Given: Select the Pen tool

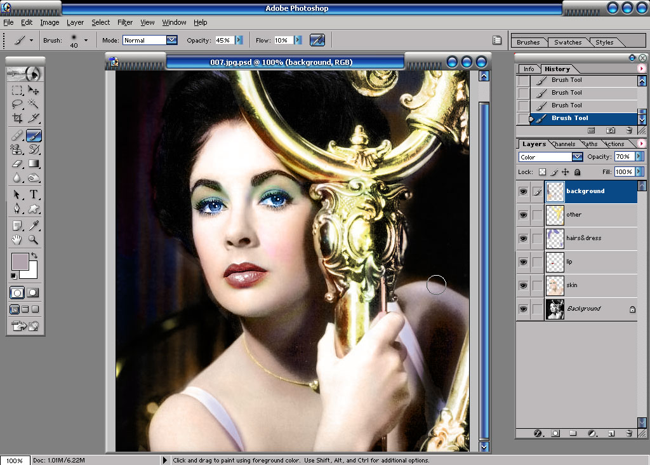Looking at the screenshot, I should pos(17,208).
